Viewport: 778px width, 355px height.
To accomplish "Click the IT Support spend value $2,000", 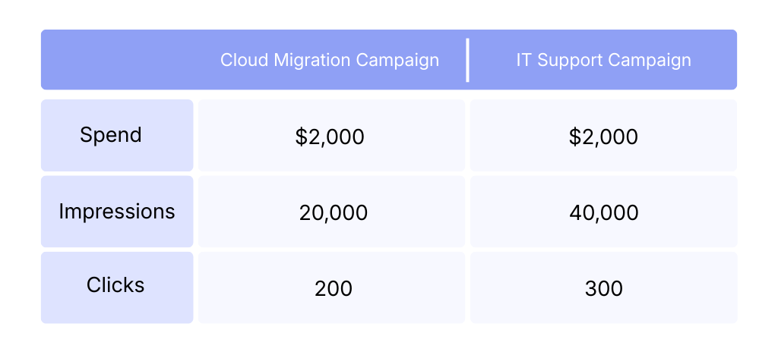I will point(603,137).
